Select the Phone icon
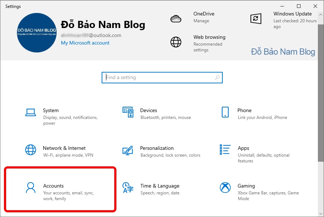Screen dimensions: 324x217 (x=225, y=112)
